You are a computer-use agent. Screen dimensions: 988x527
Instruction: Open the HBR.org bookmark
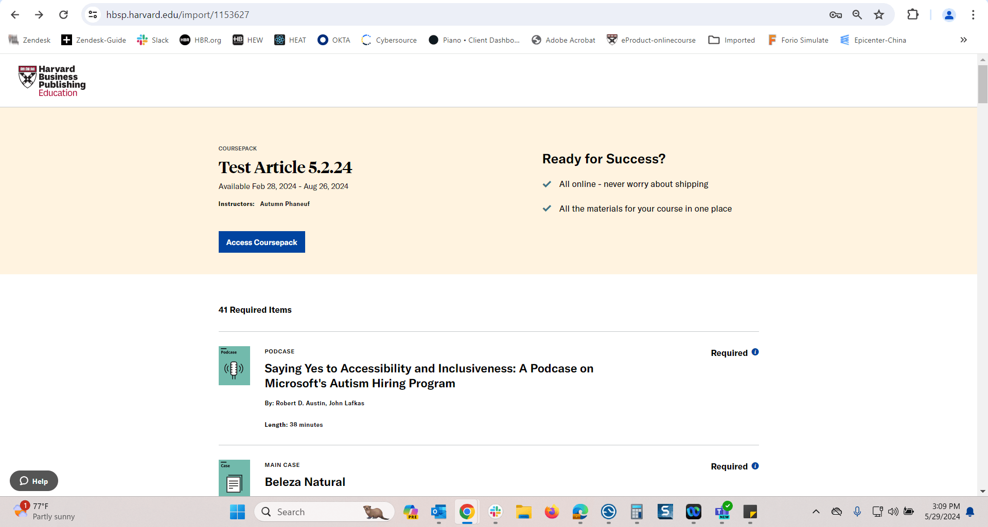pyautogui.click(x=200, y=40)
